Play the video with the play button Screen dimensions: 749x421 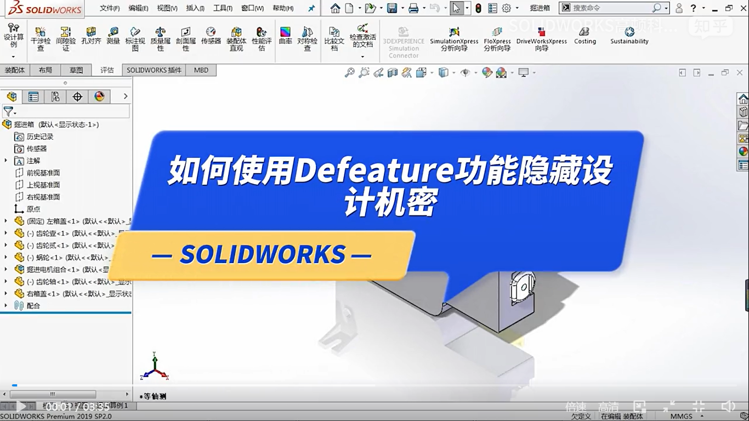20,406
